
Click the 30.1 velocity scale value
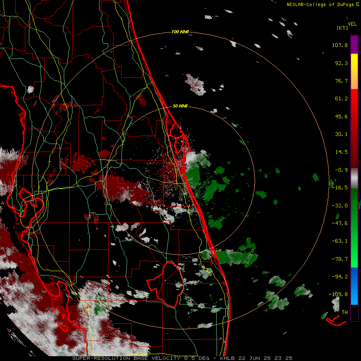(x=341, y=134)
